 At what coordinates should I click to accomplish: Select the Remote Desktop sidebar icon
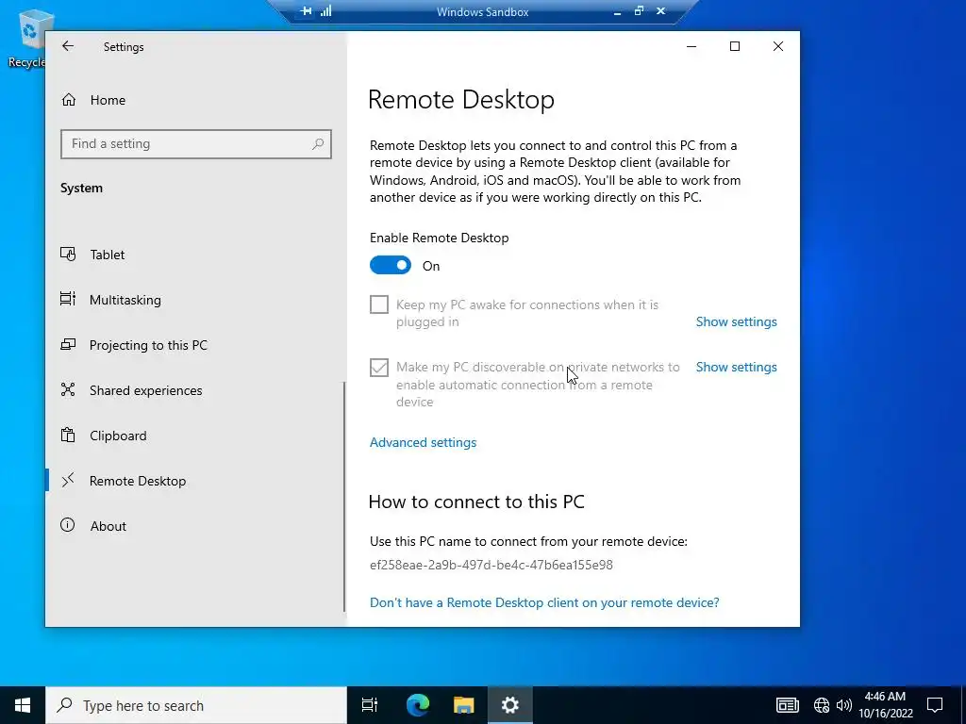pos(68,480)
